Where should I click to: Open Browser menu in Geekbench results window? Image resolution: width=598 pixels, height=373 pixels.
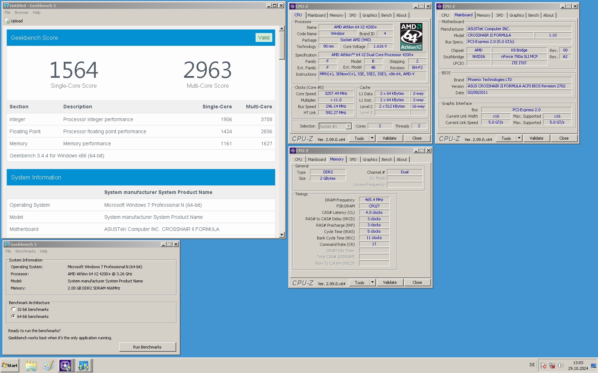click(x=21, y=12)
